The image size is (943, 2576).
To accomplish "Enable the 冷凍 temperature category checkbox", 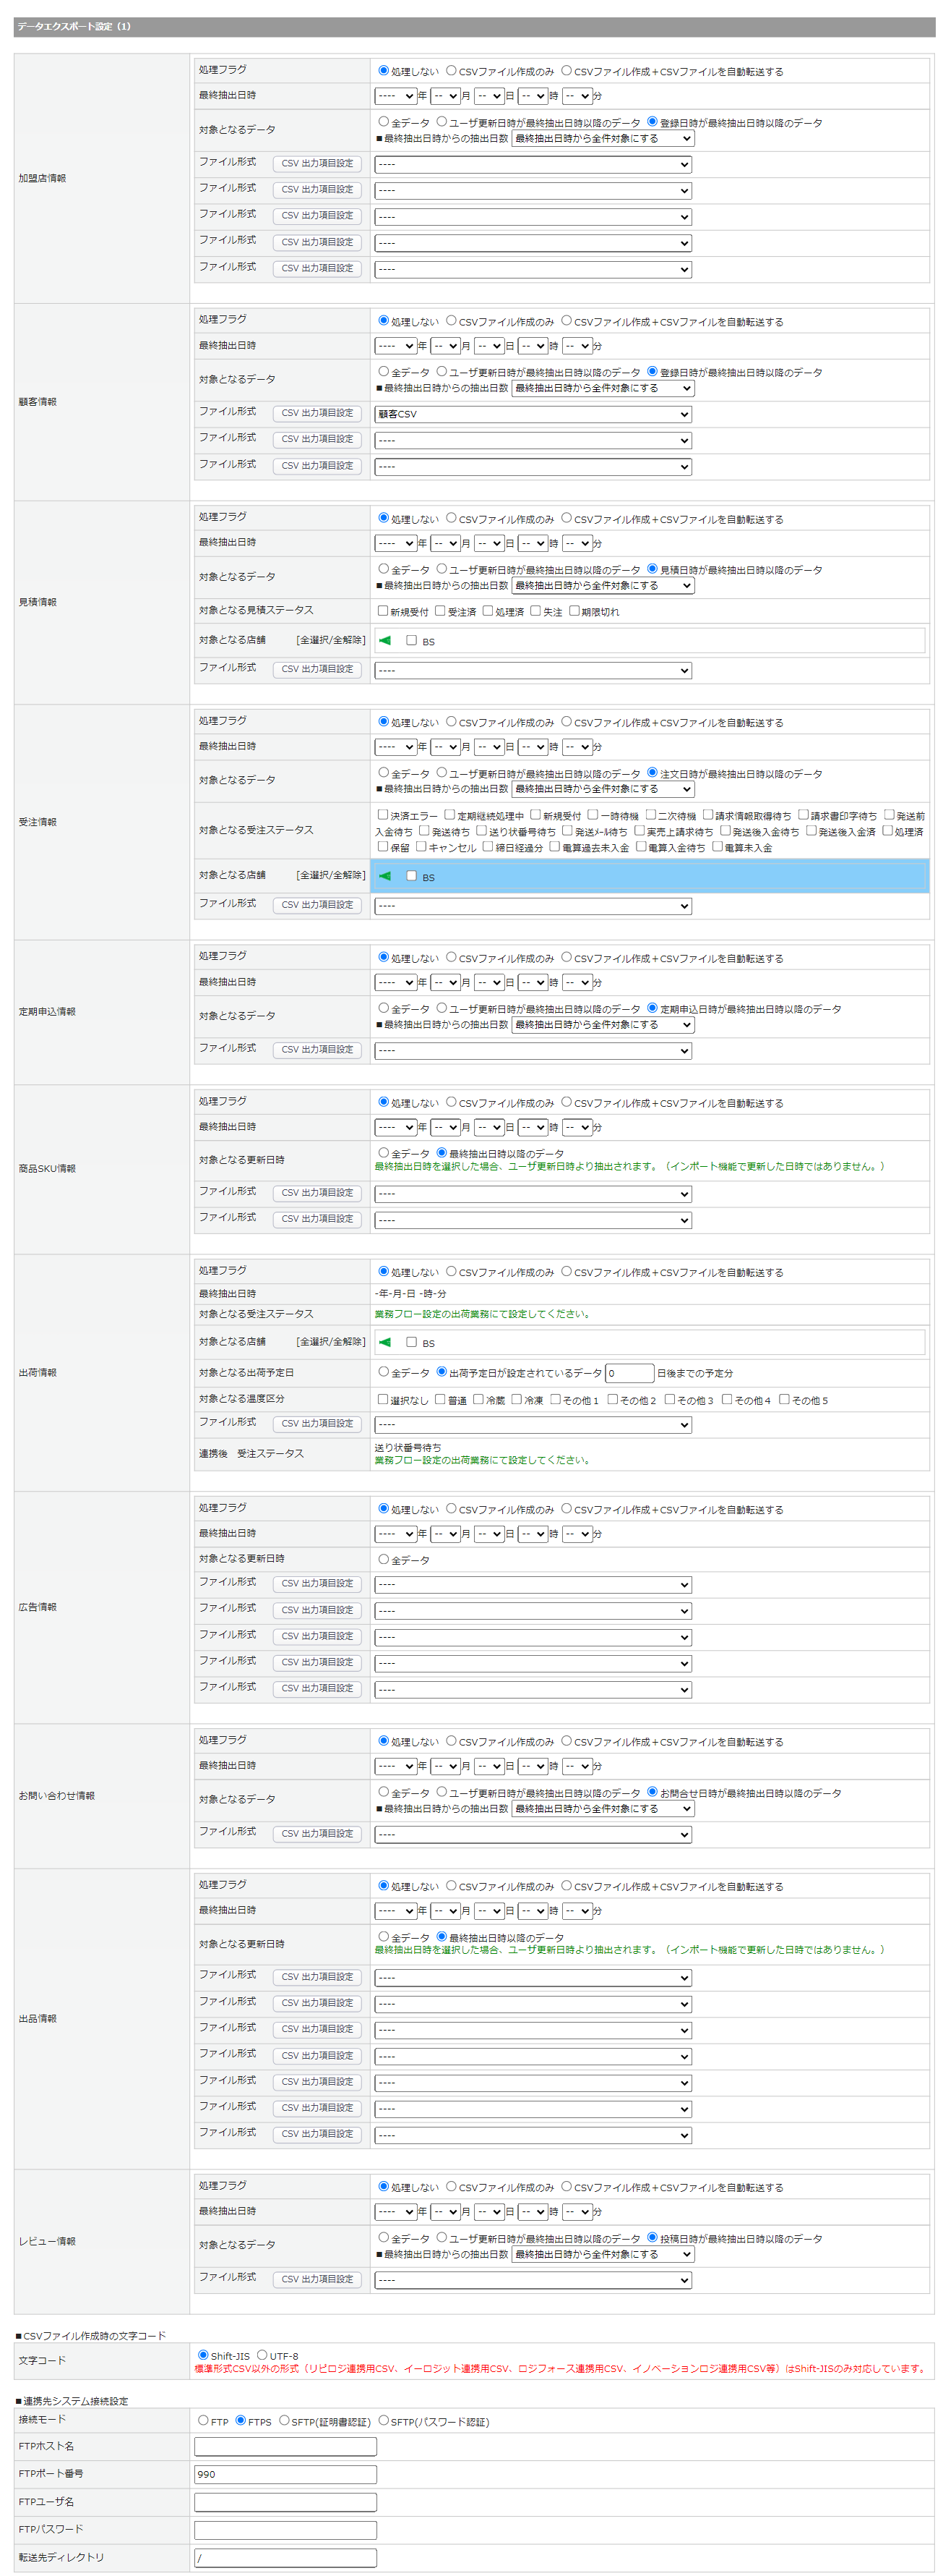I will [517, 1399].
